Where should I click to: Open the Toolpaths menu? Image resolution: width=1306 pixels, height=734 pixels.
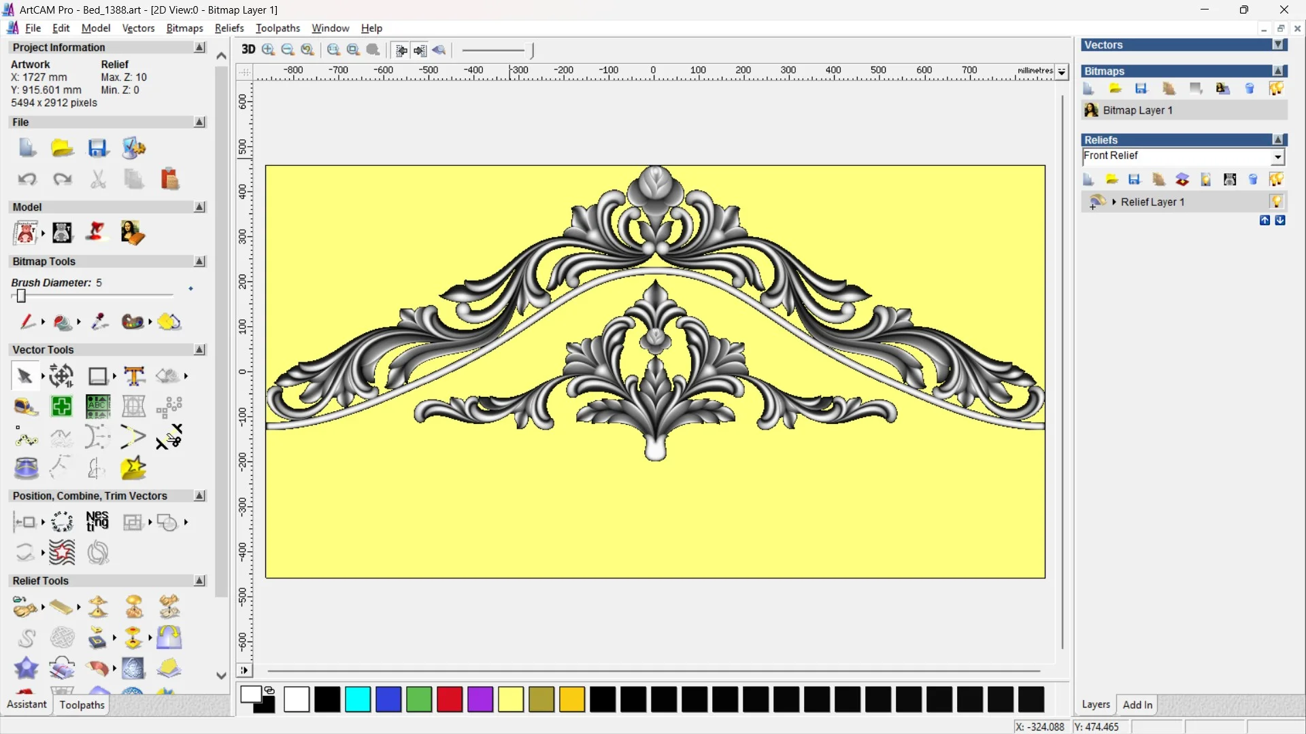coord(278,28)
